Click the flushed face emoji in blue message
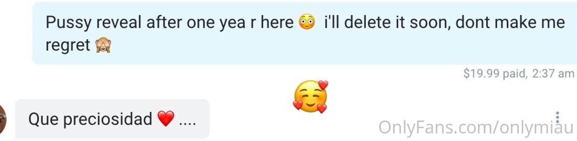Image resolution: width=577 pixels, height=141 pixels. (x=307, y=22)
